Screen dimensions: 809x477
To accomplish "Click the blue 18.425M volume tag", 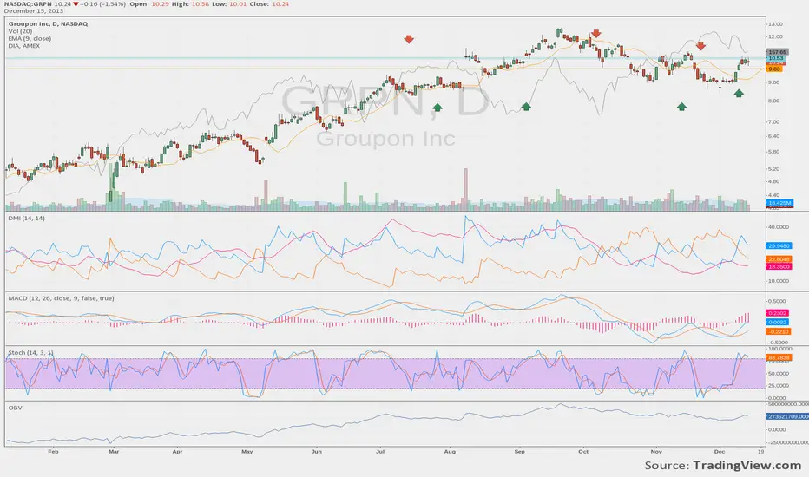I will [779, 203].
